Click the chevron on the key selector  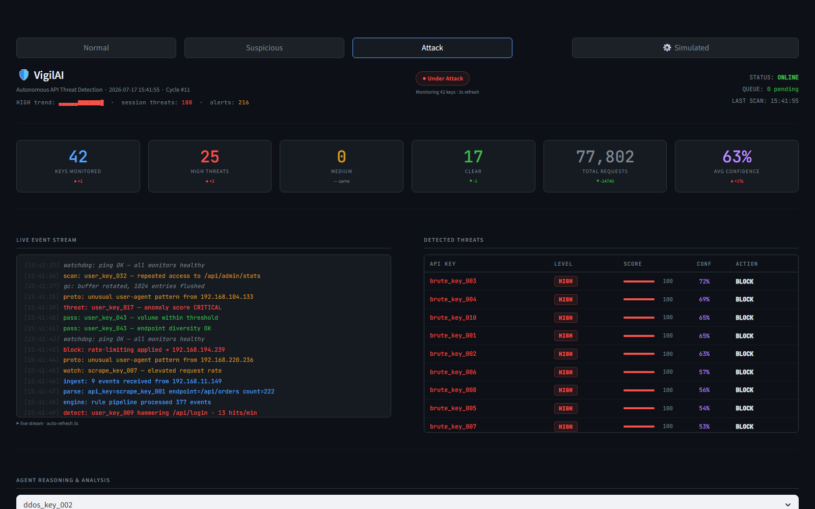coord(788,504)
